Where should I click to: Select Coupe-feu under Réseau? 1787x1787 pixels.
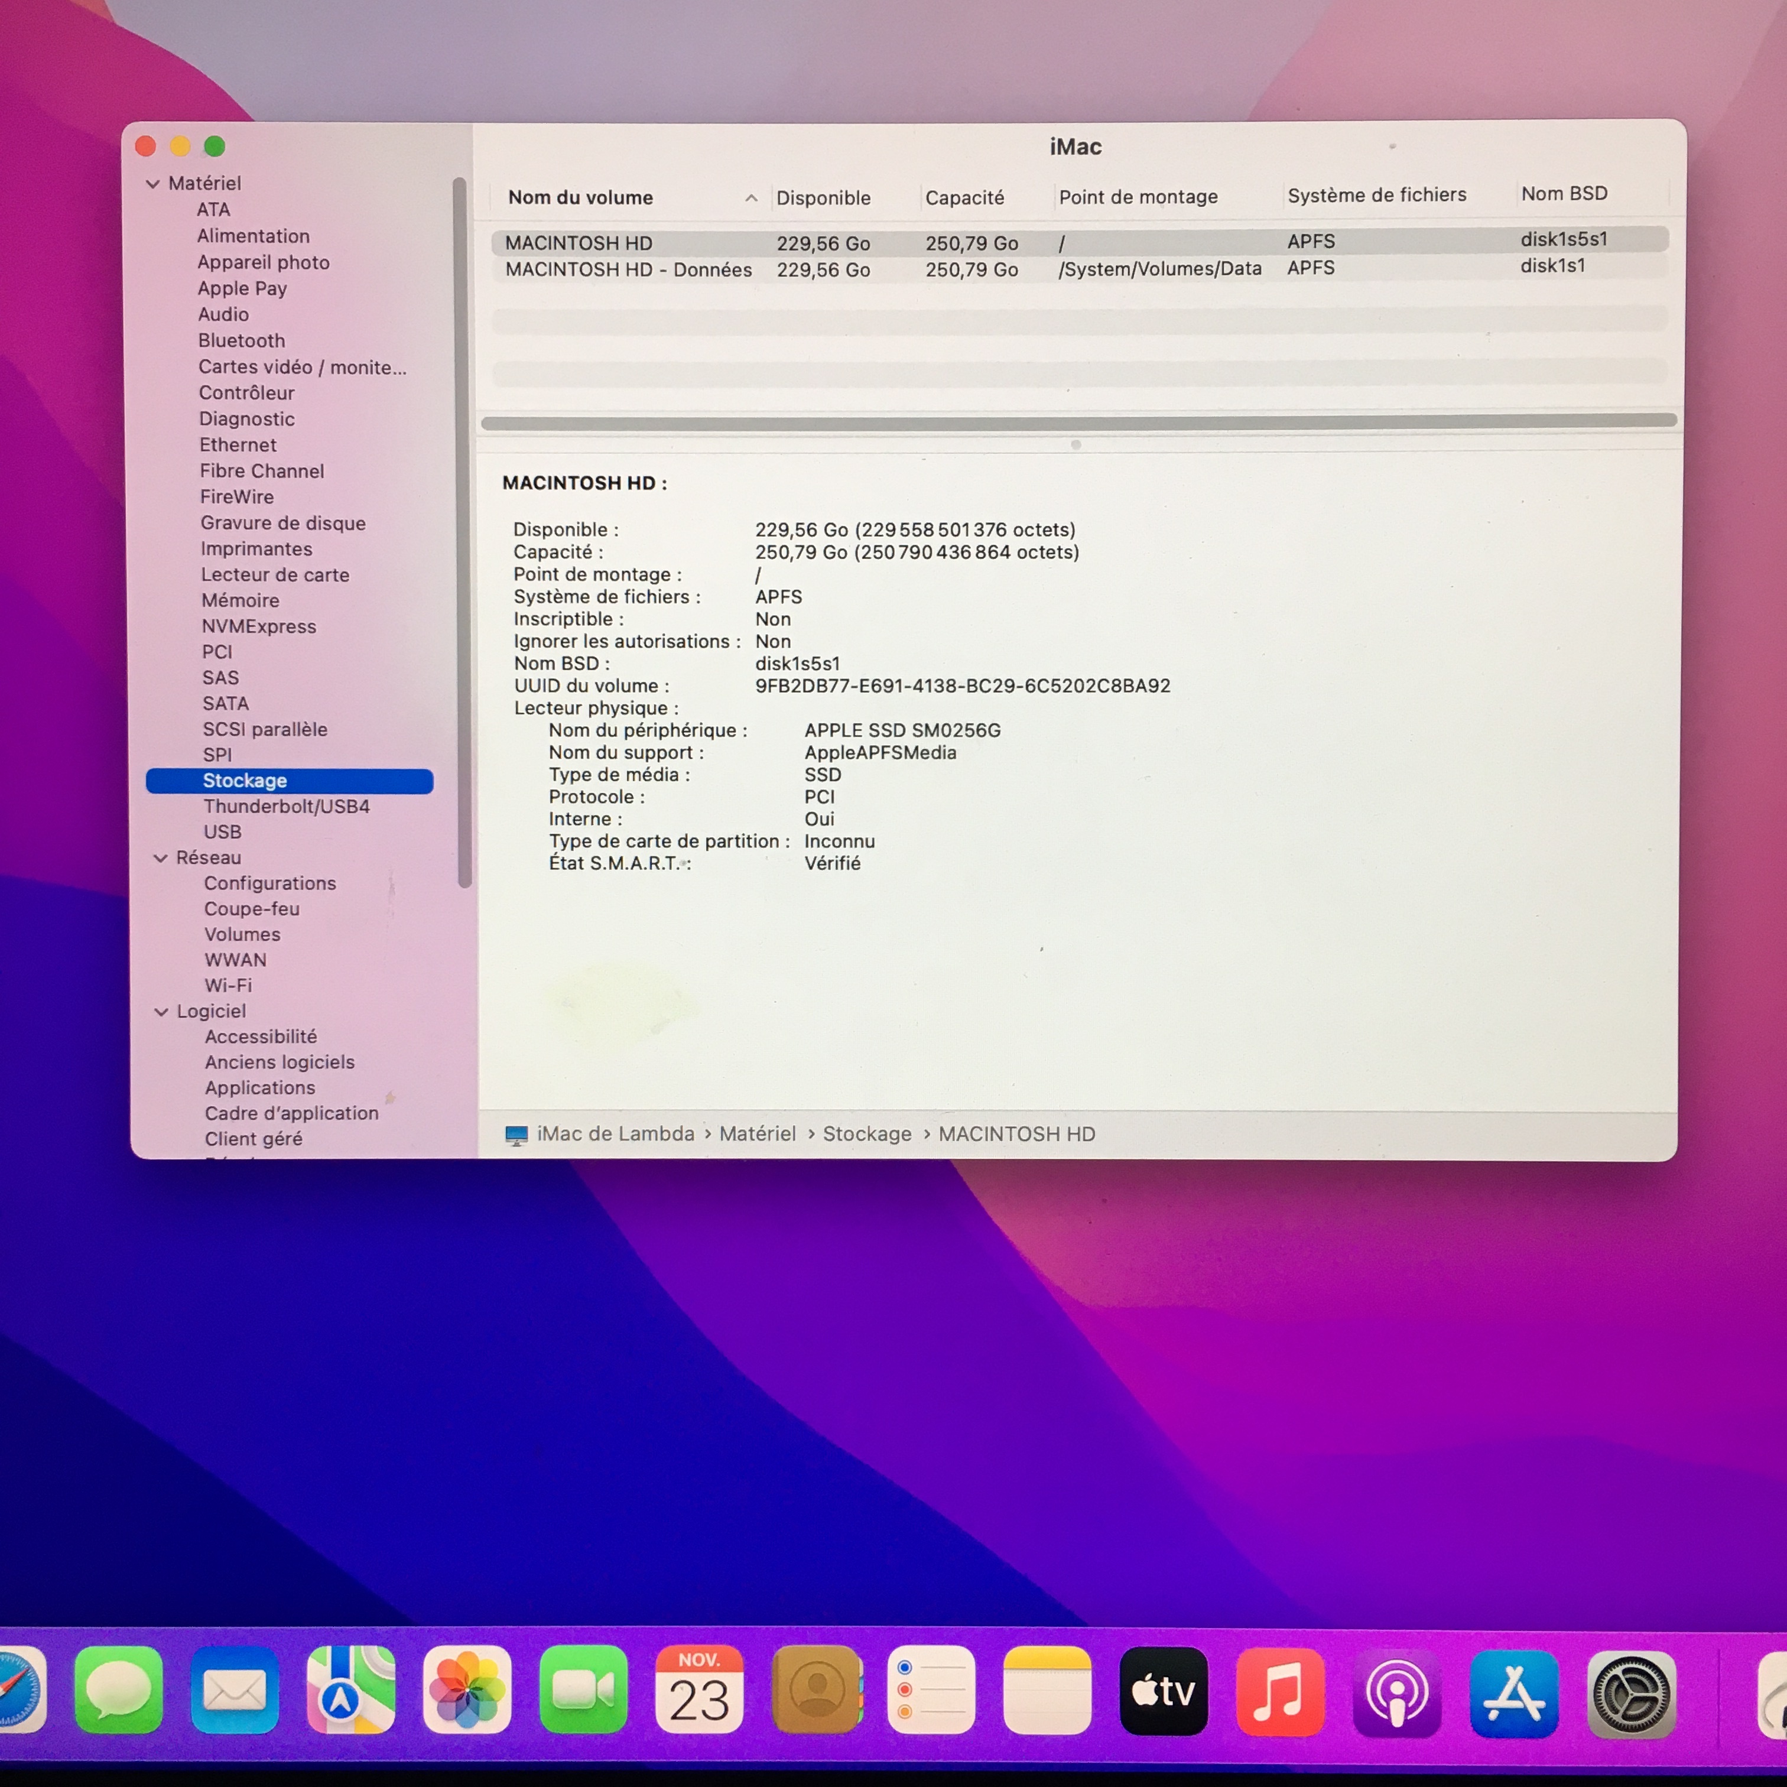coord(252,909)
